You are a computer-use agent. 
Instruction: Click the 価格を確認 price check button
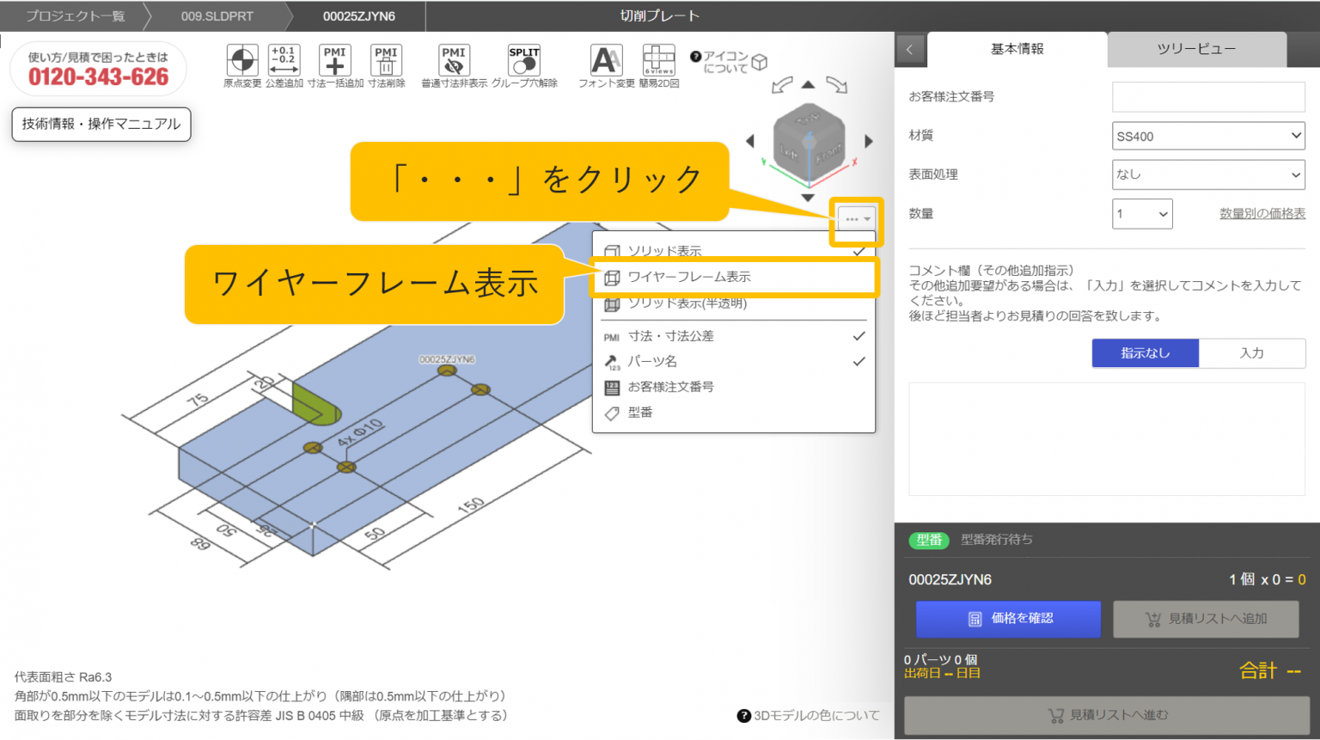tap(1008, 619)
